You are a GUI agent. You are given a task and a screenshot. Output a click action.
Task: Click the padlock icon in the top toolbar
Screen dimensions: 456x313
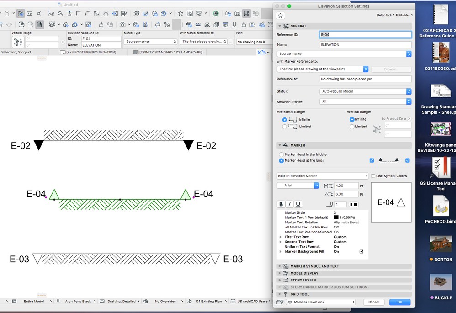point(7,13)
